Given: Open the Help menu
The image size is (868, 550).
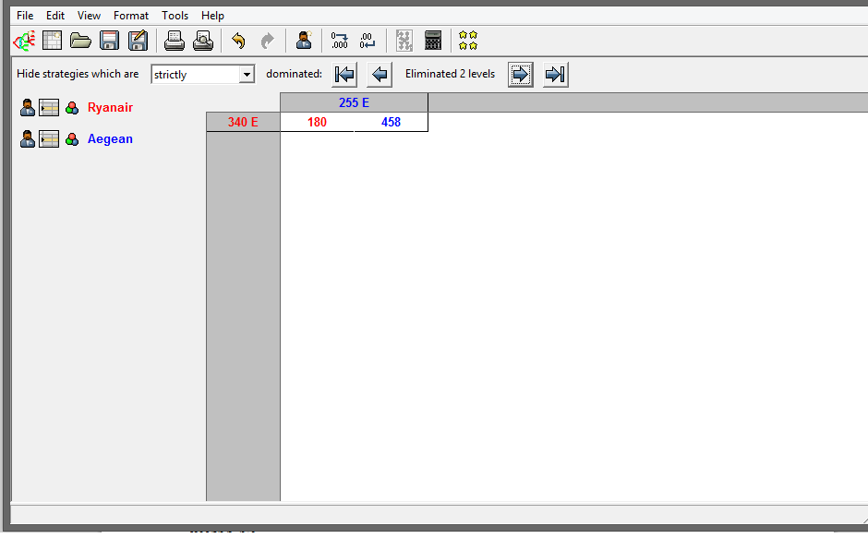Looking at the screenshot, I should (x=212, y=16).
